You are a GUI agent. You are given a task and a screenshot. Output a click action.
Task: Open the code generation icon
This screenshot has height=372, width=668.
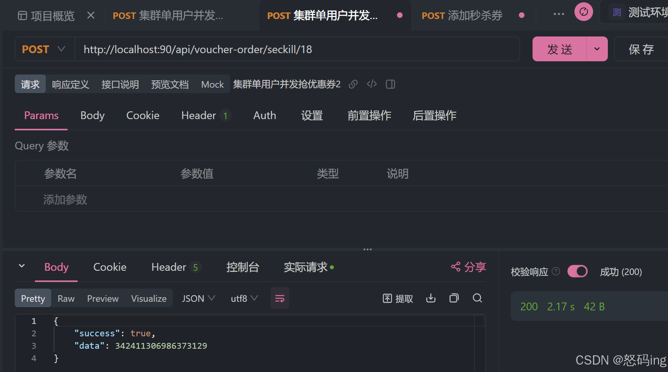point(372,84)
